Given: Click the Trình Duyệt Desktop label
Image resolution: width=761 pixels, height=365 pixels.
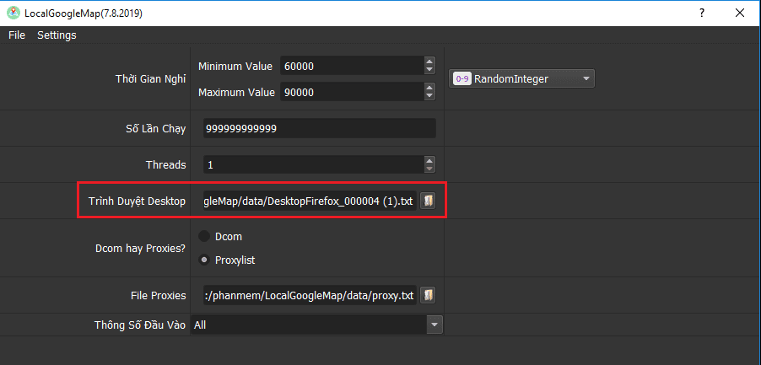Looking at the screenshot, I should pos(138,201).
